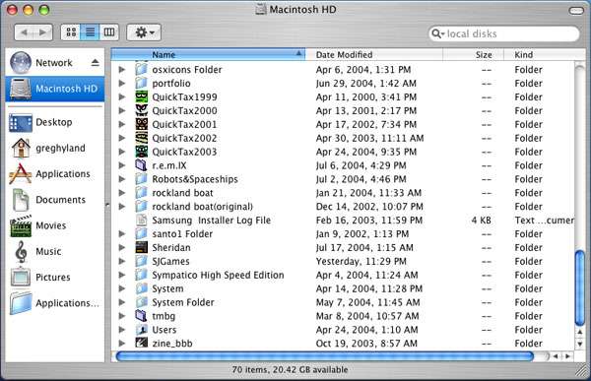Select the Samsung Installer Log File icon
This screenshot has height=381, width=591.
coord(141,220)
